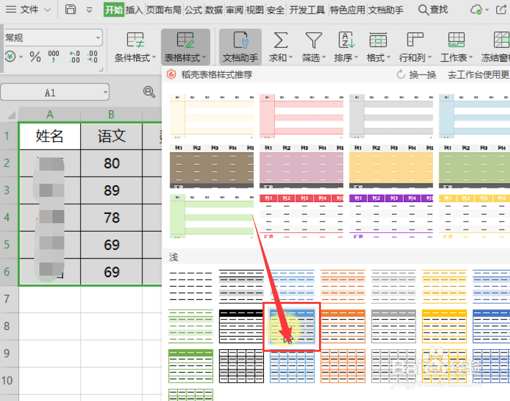510x401 pixels.
Task: Open the 审阅 tab
Action: [234, 10]
